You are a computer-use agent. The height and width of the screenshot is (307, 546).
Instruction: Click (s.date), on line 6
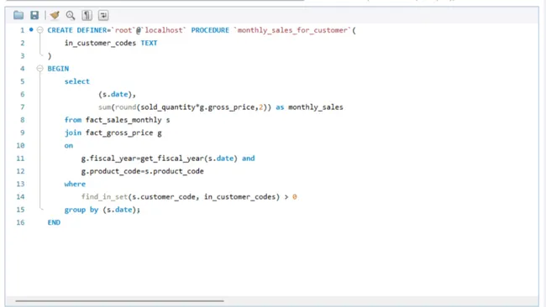[x=117, y=94]
